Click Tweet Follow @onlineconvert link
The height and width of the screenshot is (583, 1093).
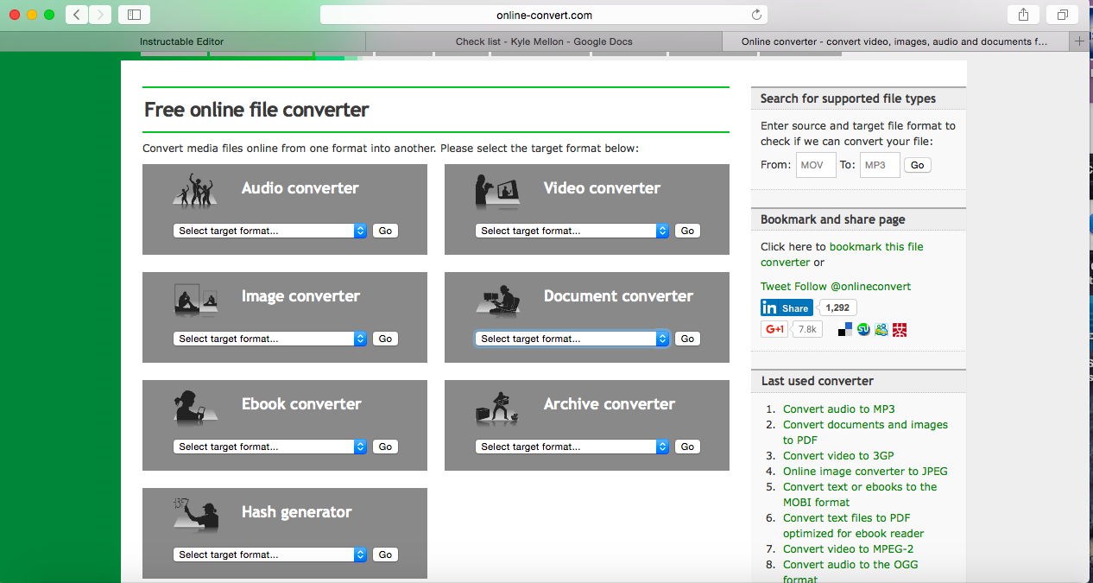[836, 287]
